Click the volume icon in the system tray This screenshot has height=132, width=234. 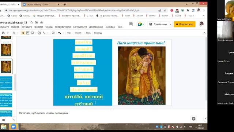click(185, 127)
